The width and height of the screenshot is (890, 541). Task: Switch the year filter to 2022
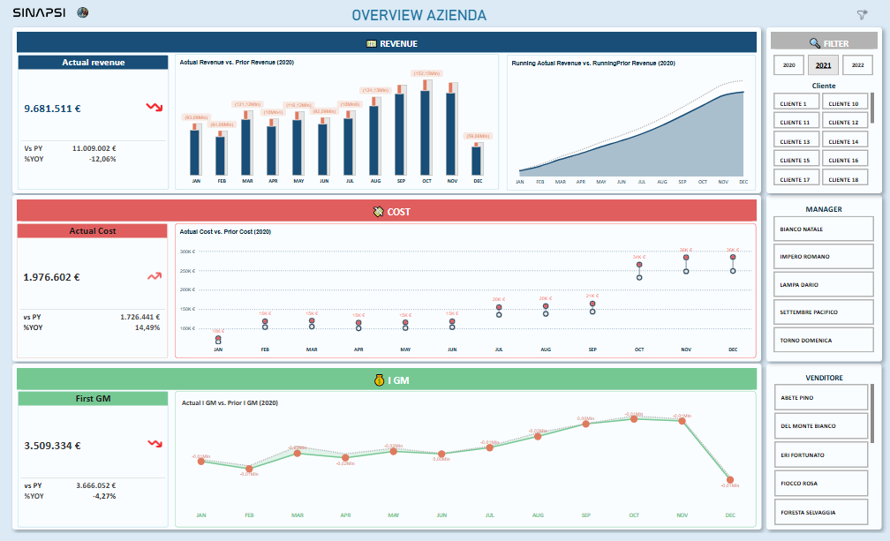856,65
